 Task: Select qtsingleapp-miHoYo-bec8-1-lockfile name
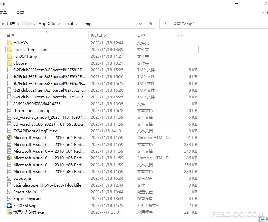click(47, 185)
